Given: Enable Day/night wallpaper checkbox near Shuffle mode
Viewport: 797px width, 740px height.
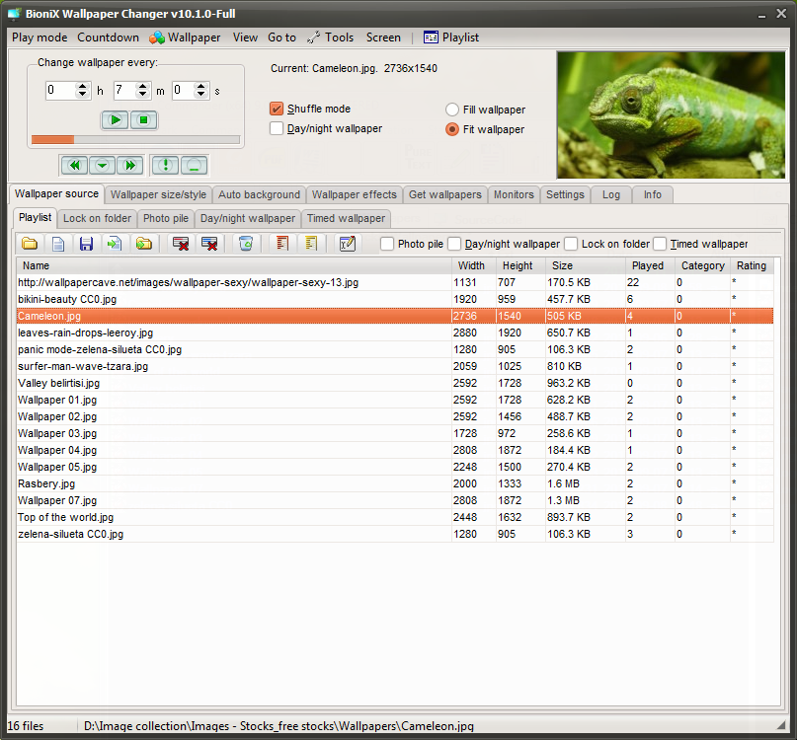Looking at the screenshot, I should pyautogui.click(x=277, y=128).
